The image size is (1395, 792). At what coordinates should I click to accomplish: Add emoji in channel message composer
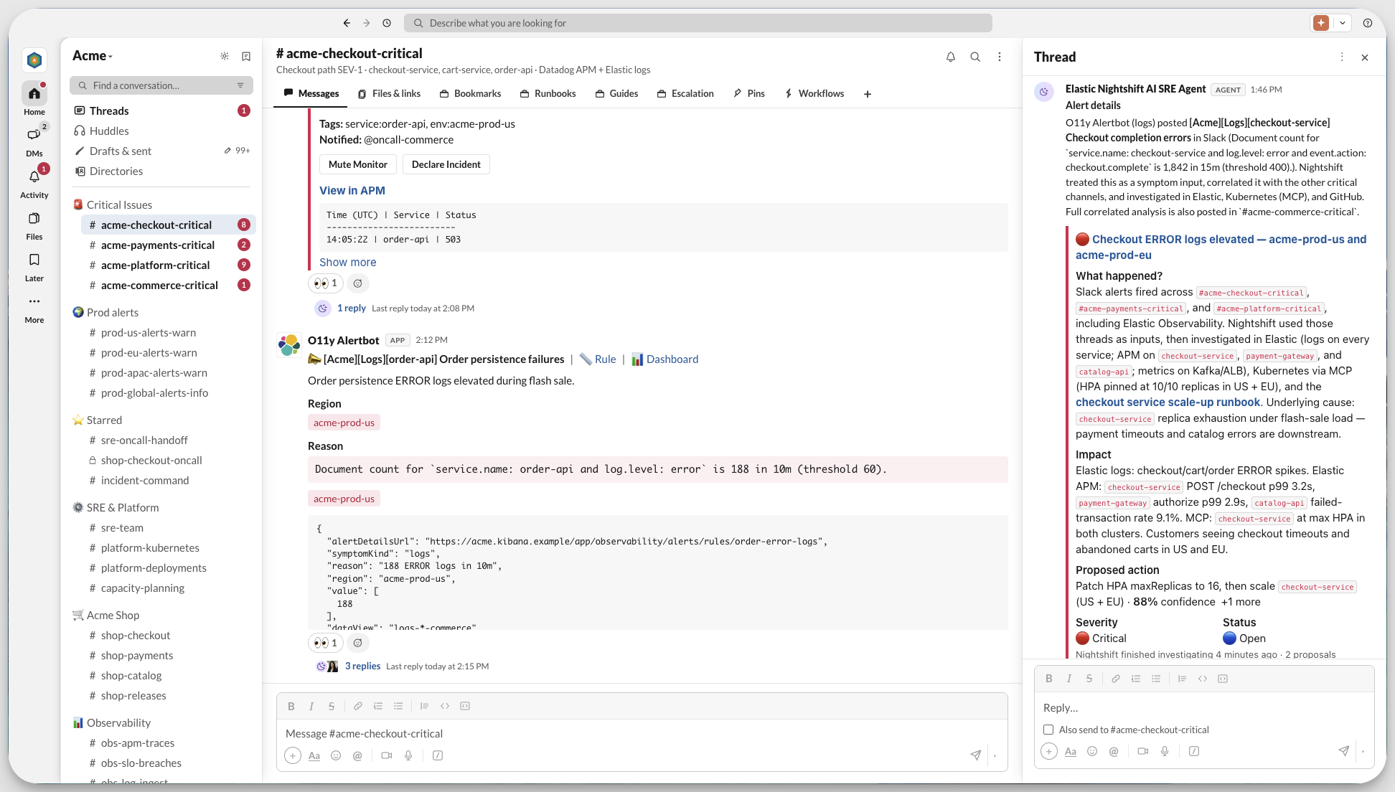[x=336, y=755]
